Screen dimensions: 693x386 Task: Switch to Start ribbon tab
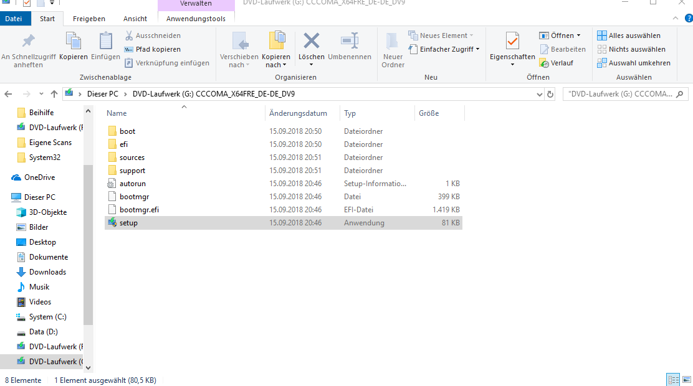[x=47, y=19]
